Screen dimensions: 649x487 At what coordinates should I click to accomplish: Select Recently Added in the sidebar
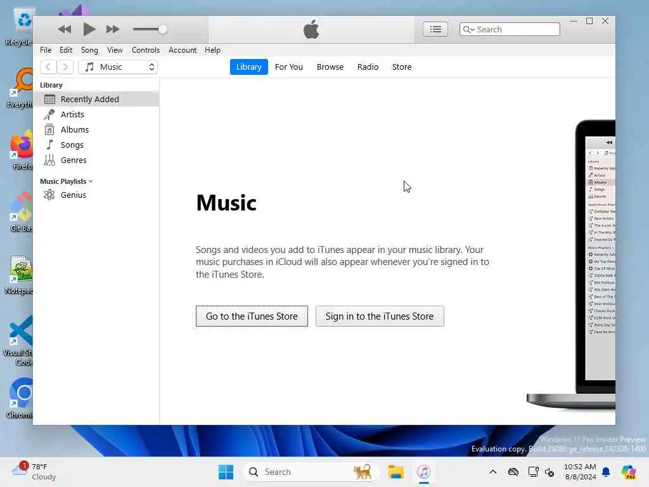[96, 100]
